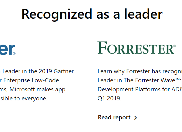Select the registered trademark symbol after Forrester logo
Viewport: 182px width, 132px height.
(x=174, y=46)
